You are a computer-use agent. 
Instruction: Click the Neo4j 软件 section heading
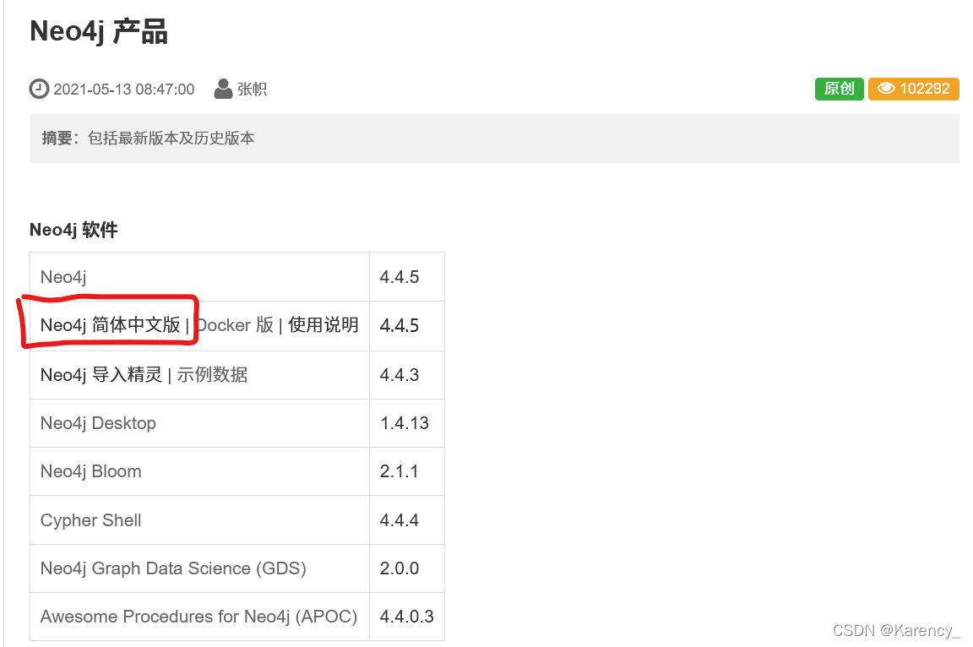point(73,230)
